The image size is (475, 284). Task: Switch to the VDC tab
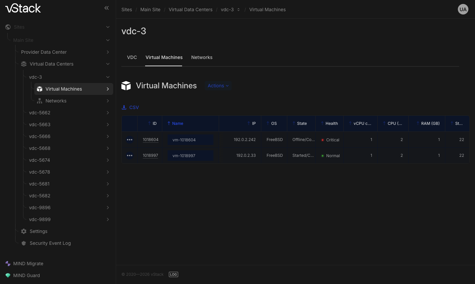click(132, 57)
